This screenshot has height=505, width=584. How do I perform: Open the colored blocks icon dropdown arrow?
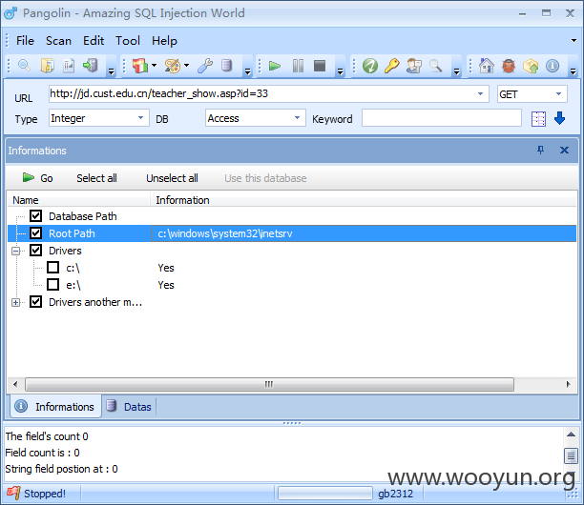pyautogui.click(x=154, y=66)
